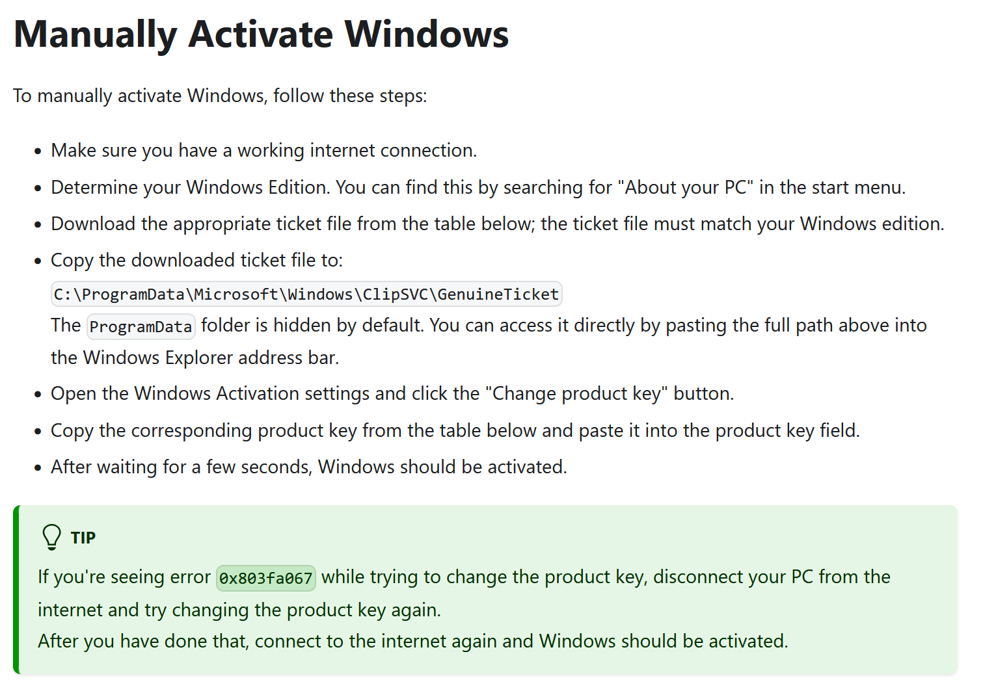The height and width of the screenshot is (693, 983).
Task: Click the dark green left border of tip box
Action: click(x=16, y=589)
